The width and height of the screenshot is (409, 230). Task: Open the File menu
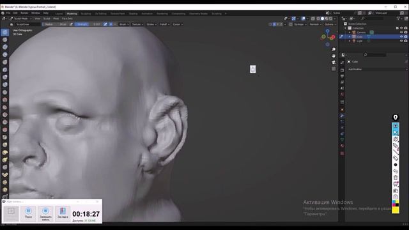pos(8,13)
